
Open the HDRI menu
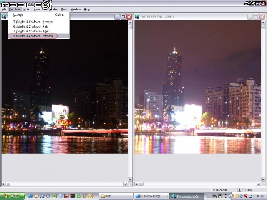(27, 9)
